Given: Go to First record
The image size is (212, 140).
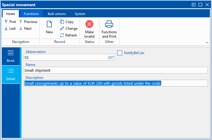Looking at the screenshot, I should pyautogui.click(x=10, y=22).
